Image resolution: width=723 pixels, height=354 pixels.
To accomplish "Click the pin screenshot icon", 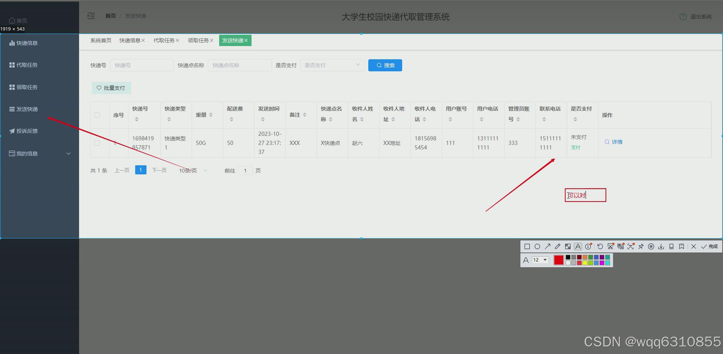I will coord(641,246).
